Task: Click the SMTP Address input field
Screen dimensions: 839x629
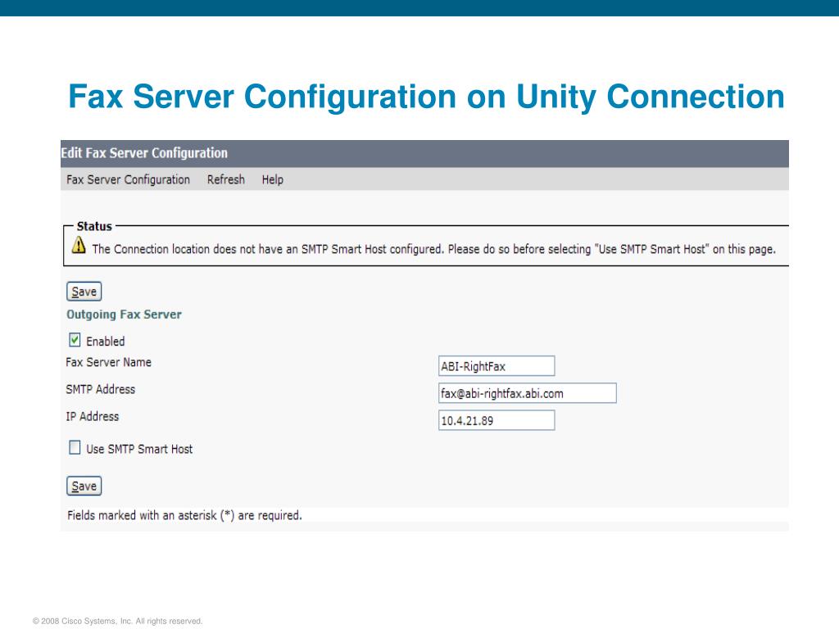Action: click(528, 393)
